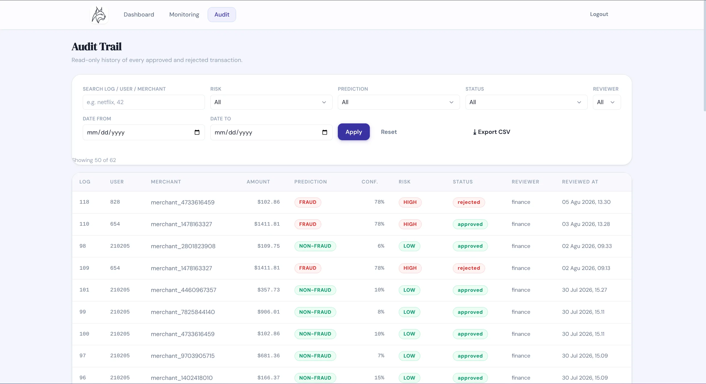Viewport: 706px width, 384px height.
Task: Open the Date From calendar picker icon
Action: click(x=197, y=132)
